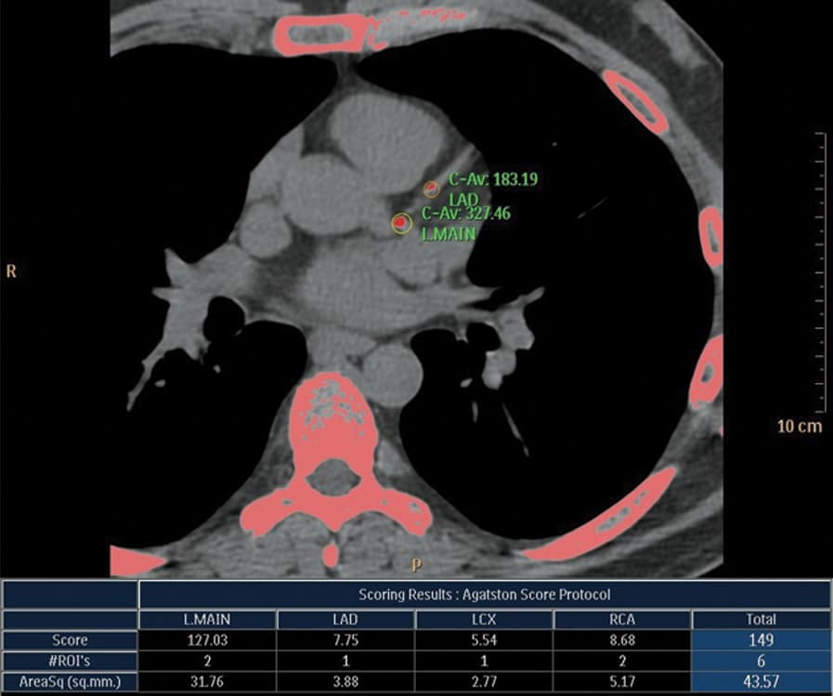Click the L.MAIN ROI circle marker
This screenshot has width=833, height=696.
[x=401, y=223]
